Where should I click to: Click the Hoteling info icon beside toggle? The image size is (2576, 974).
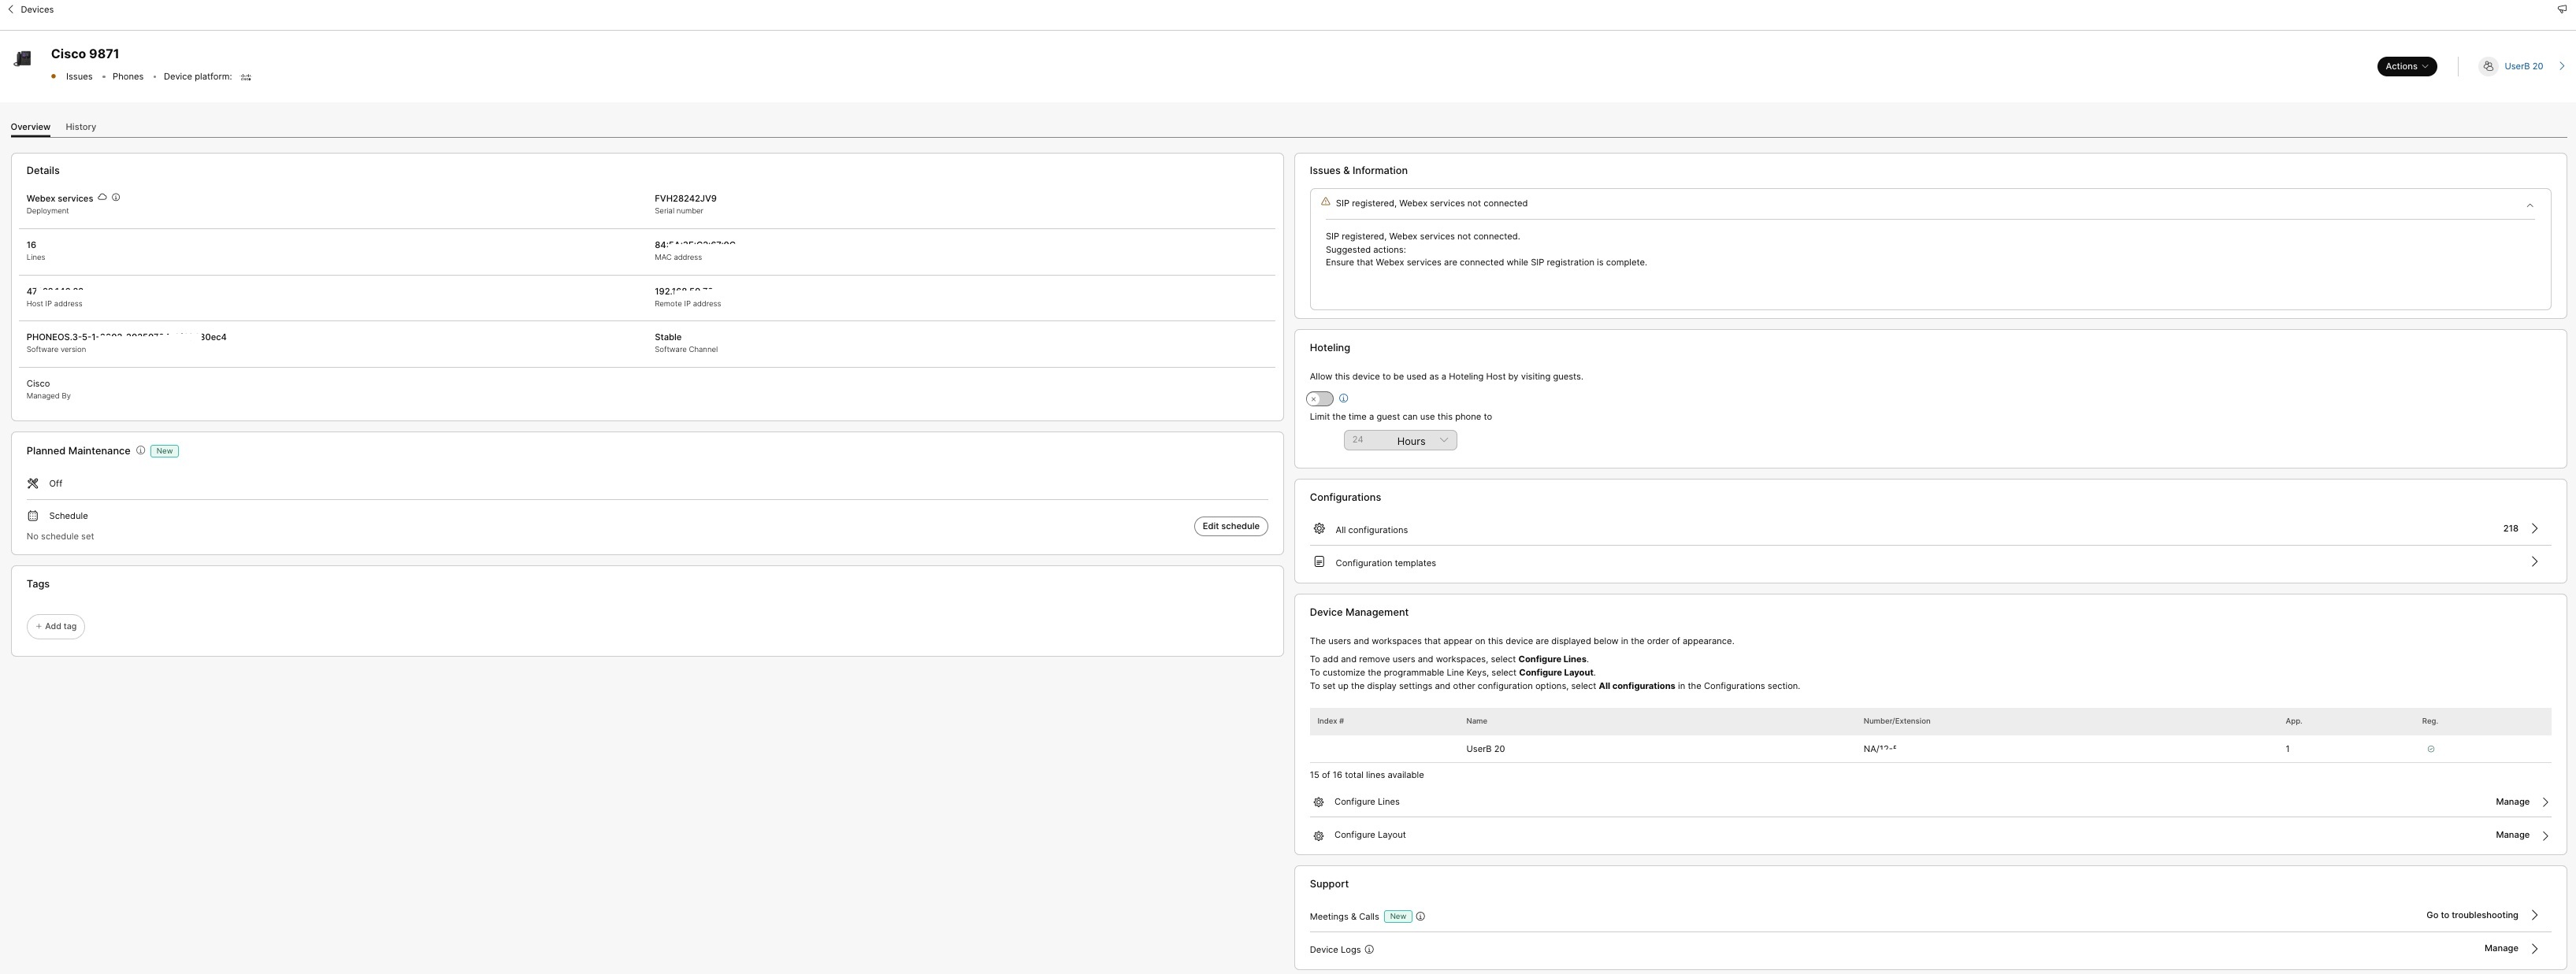tap(1343, 399)
